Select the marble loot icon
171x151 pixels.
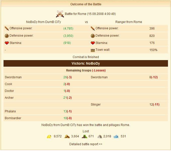pyautogui.click(x=100, y=137)
